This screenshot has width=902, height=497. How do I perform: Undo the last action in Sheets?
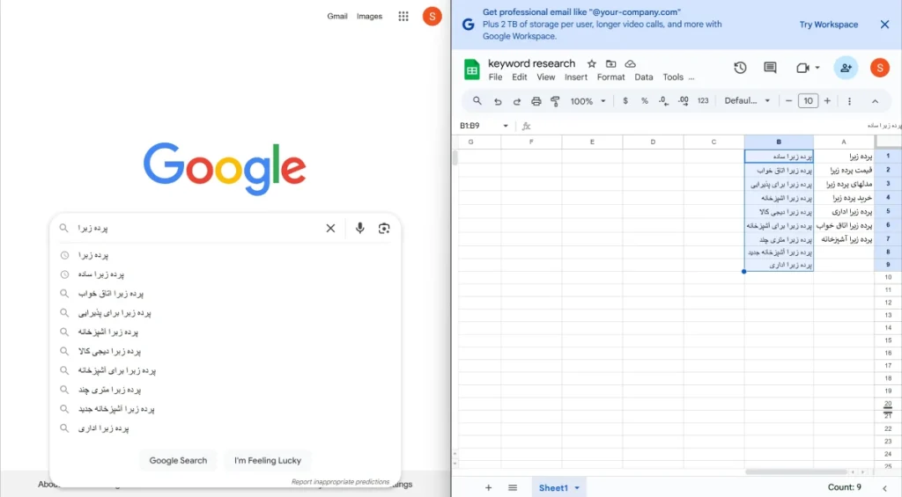coord(498,101)
